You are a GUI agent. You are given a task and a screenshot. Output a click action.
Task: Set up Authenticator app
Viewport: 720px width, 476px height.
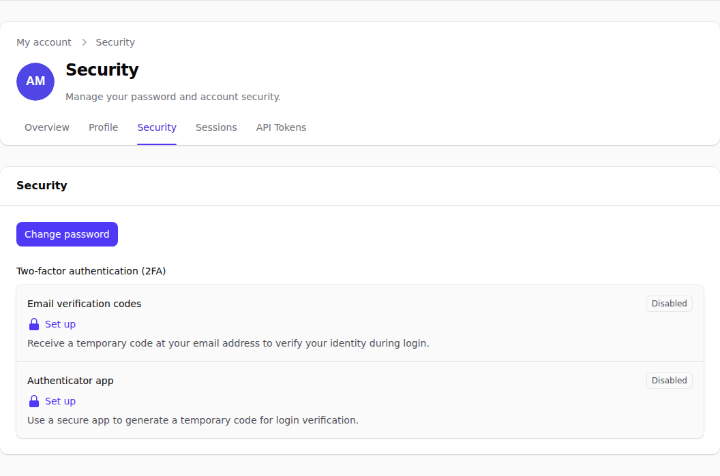tap(60, 401)
